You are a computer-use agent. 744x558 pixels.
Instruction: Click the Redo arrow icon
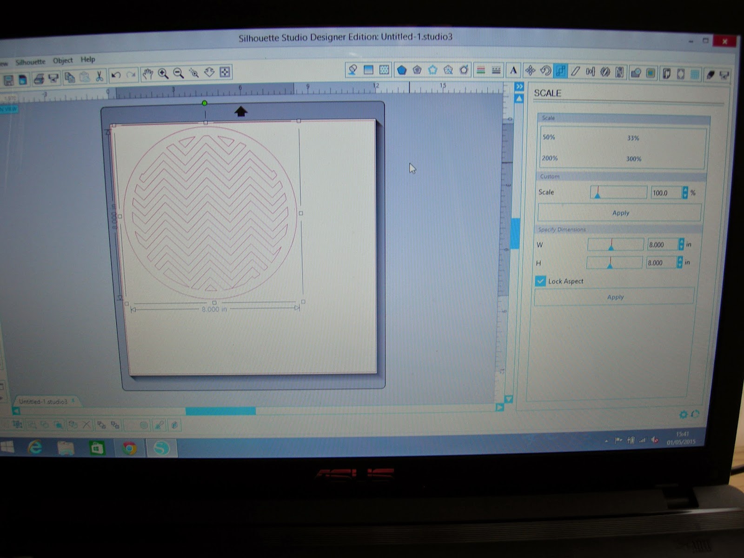(x=132, y=74)
